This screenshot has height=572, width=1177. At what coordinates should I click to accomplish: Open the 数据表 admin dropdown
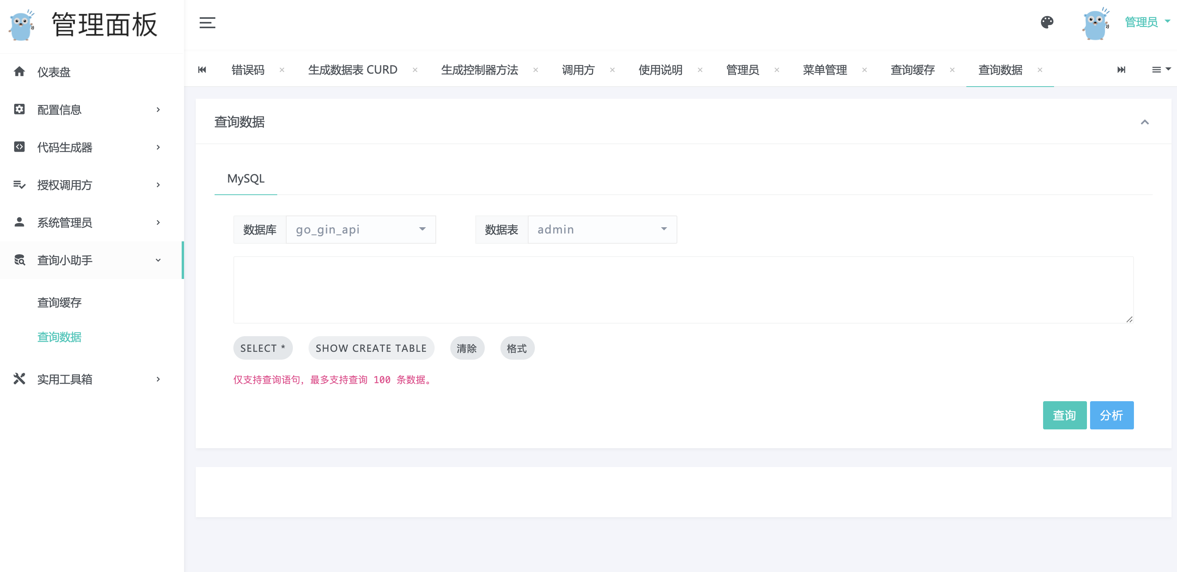[x=602, y=230]
